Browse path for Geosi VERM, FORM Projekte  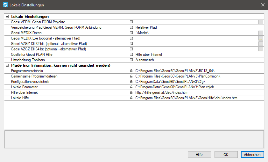[x=261, y=22]
